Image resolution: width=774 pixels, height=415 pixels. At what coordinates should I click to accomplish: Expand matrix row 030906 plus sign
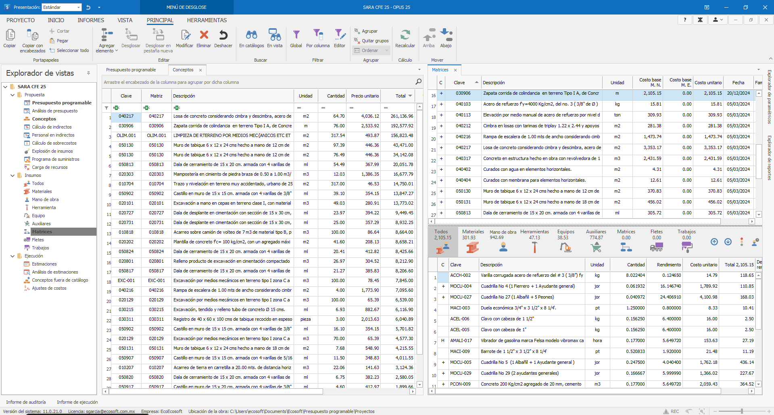[x=441, y=93]
